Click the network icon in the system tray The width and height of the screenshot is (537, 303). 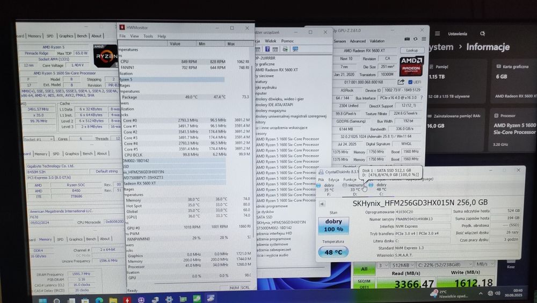tap(490, 293)
